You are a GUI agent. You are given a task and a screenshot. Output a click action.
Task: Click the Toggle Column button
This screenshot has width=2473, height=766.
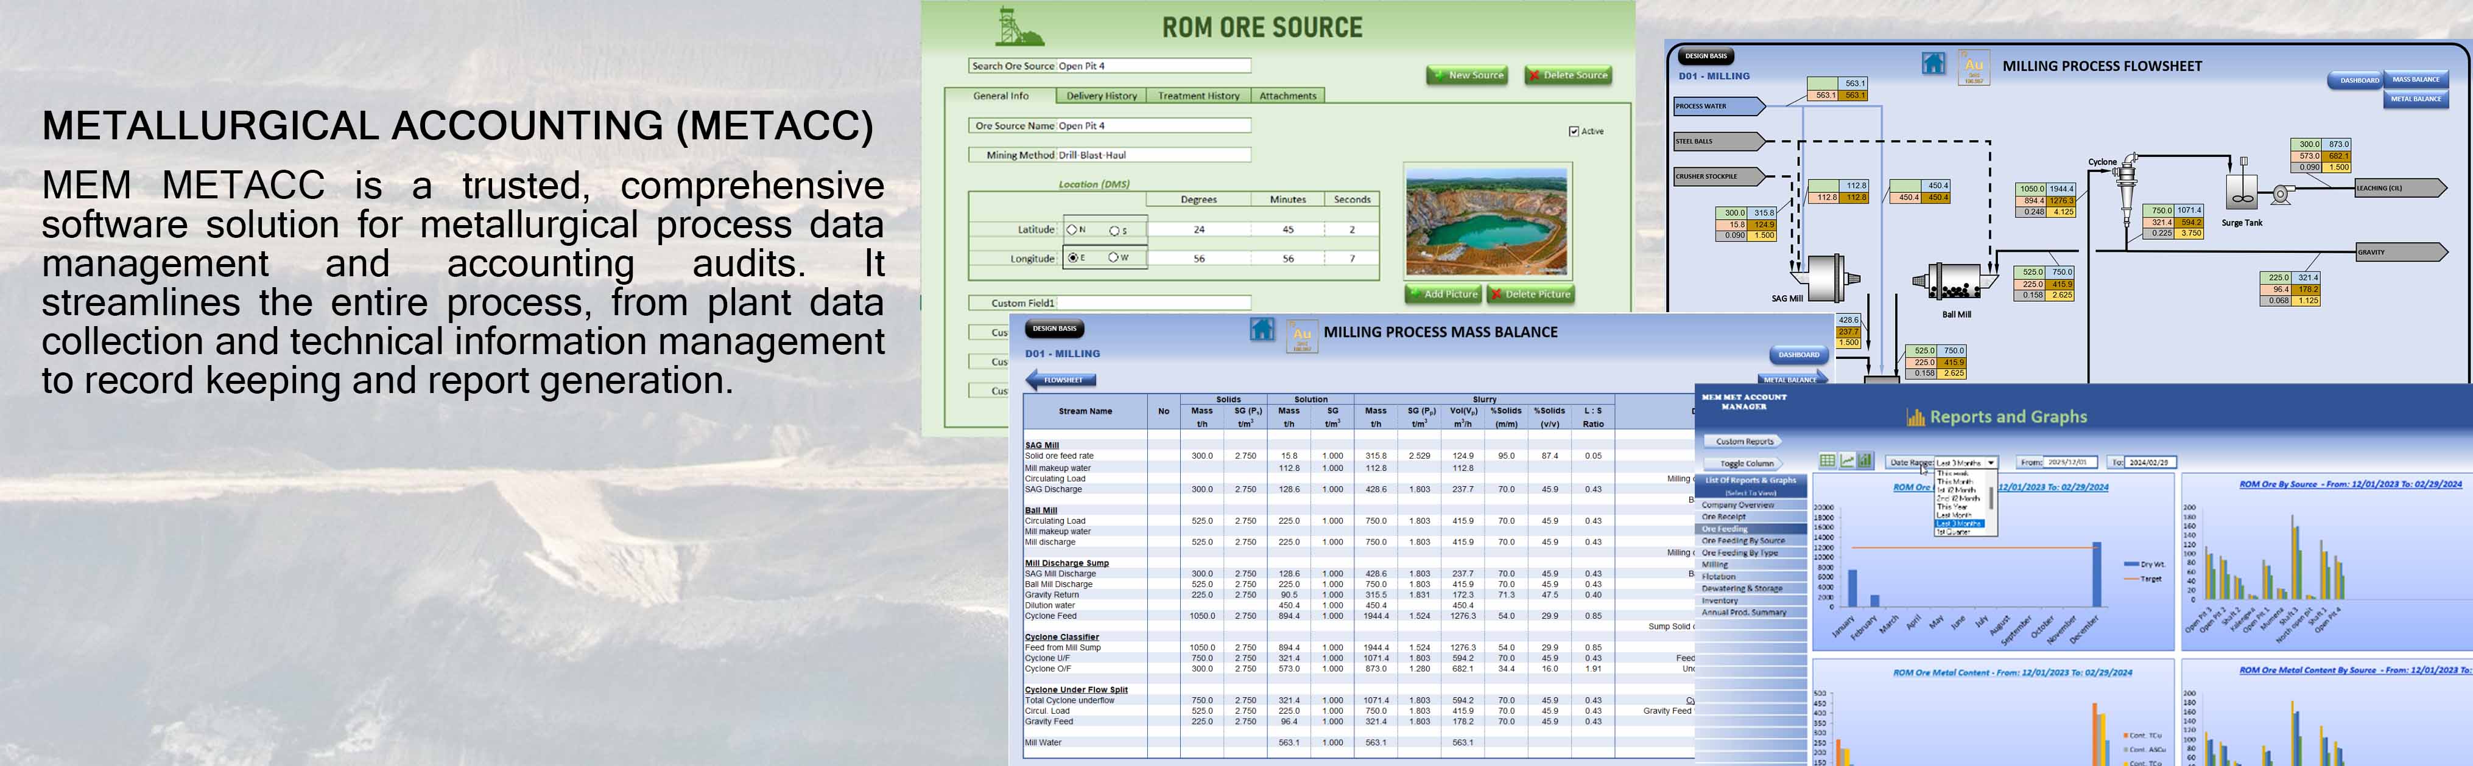click(x=1743, y=464)
